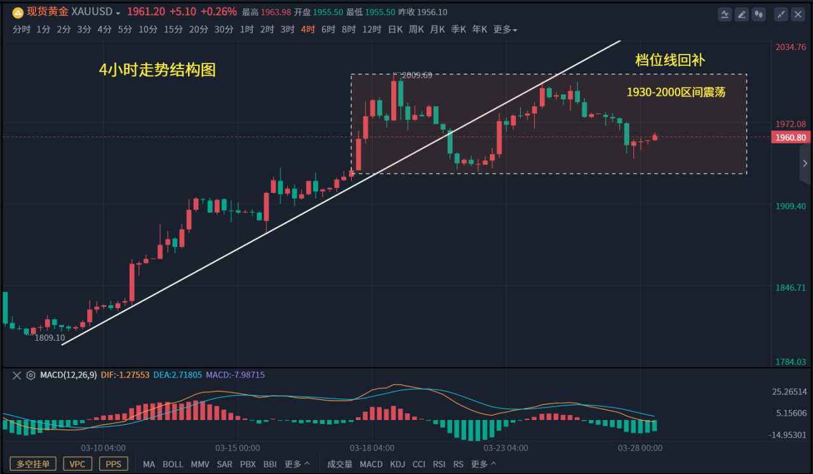The width and height of the screenshot is (813, 474).
Task: Switch to the 1时 timeframe
Action: coord(247,29)
